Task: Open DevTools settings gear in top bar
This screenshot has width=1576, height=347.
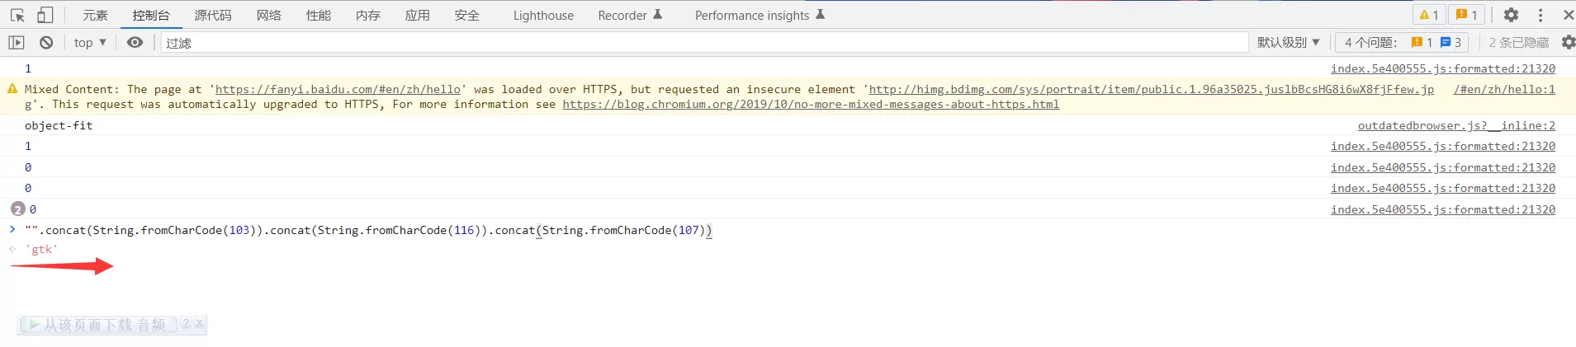Action: click(1511, 15)
